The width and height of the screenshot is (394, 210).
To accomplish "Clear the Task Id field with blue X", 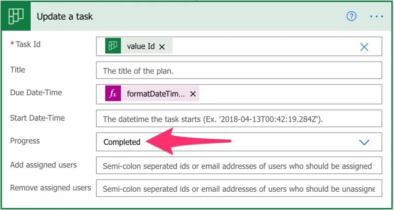I will pyautogui.click(x=364, y=47).
